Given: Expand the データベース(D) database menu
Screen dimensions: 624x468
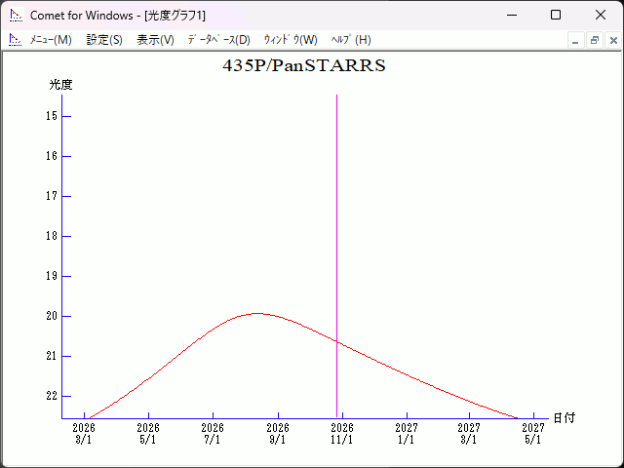Looking at the screenshot, I should (218, 40).
